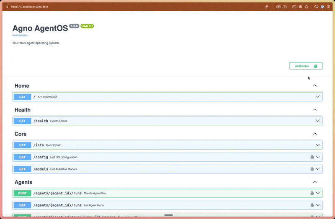
Task: Click the localhost:8000/docs address bar
Action: (30, 7)
